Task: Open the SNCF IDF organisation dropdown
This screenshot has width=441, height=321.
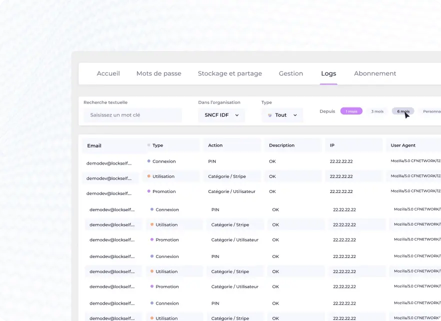Action: (x=221, y=115)
